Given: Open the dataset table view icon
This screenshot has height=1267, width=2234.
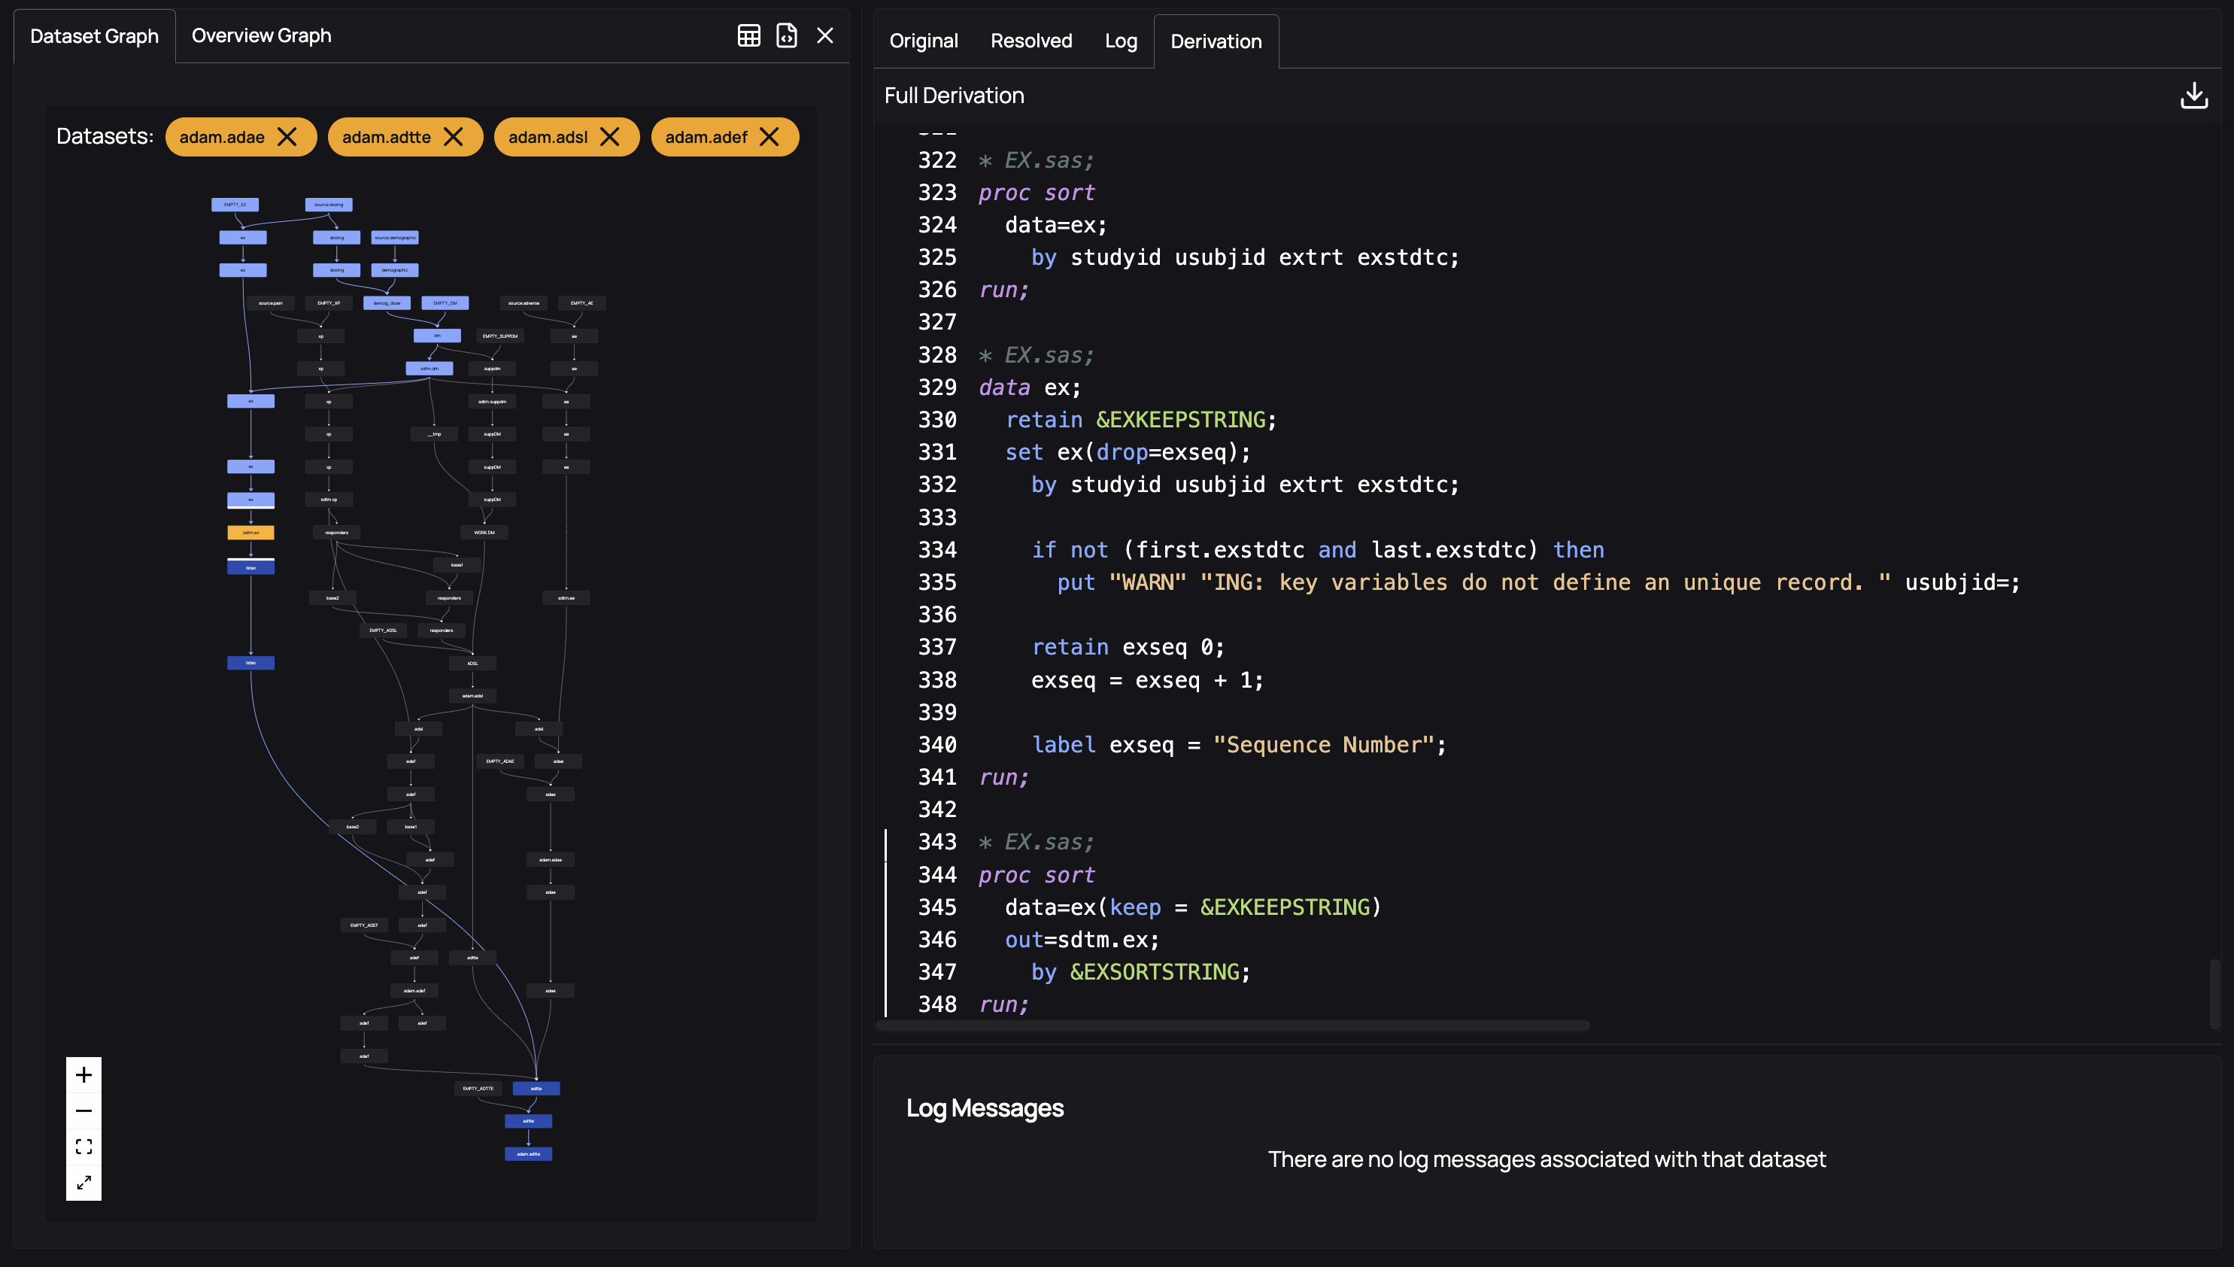Looking at the screenshot, I should click(749, 35).
